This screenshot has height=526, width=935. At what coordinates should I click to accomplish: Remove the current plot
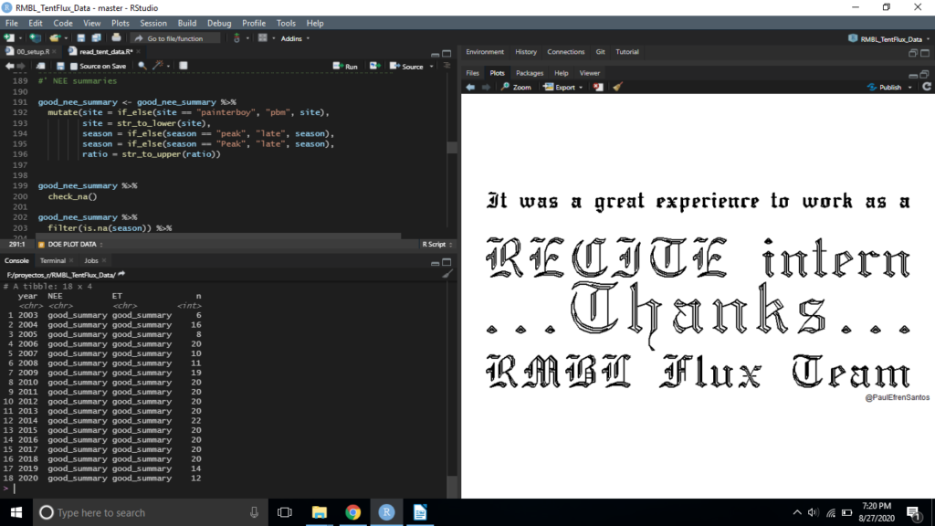pos(598,87)
